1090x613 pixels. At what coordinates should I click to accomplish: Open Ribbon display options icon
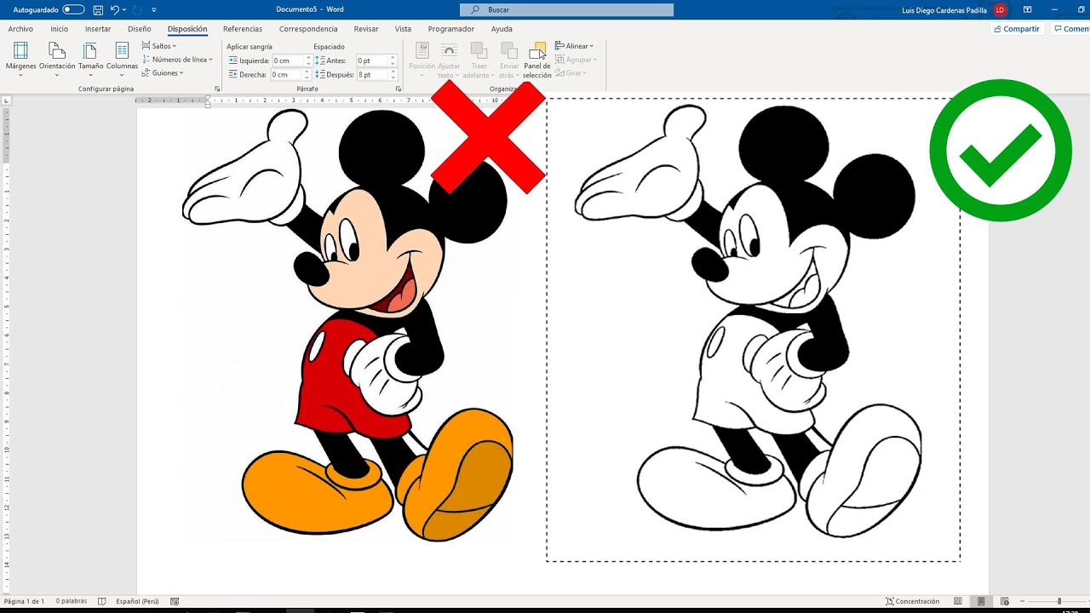1028,9
